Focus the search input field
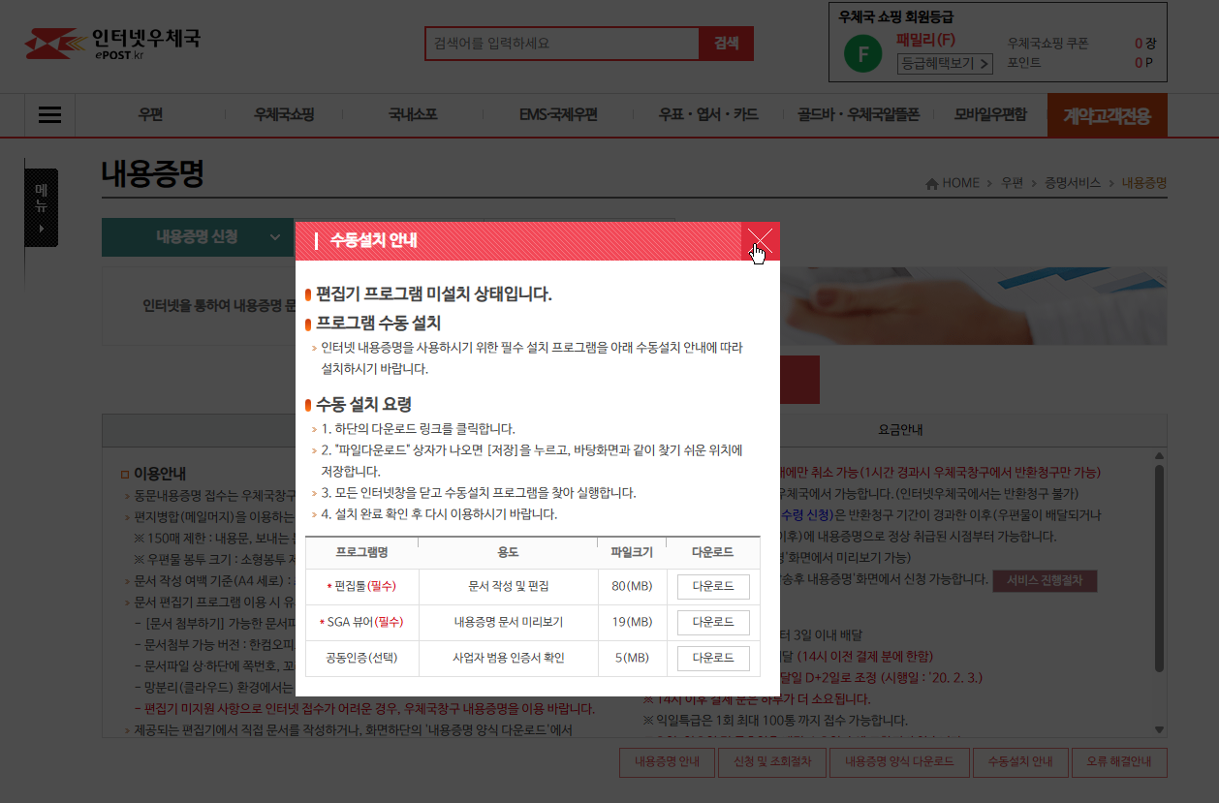 tap(562, 44)
